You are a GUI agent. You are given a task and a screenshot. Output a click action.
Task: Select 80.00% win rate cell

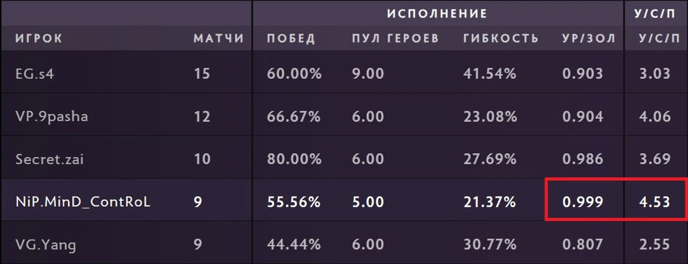click(x=294, y=158)
